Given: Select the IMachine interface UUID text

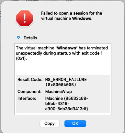Looking at the screenshot, I should point(67,103).
